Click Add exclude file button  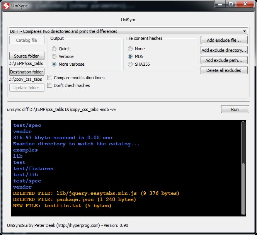(x=224, y=40)
